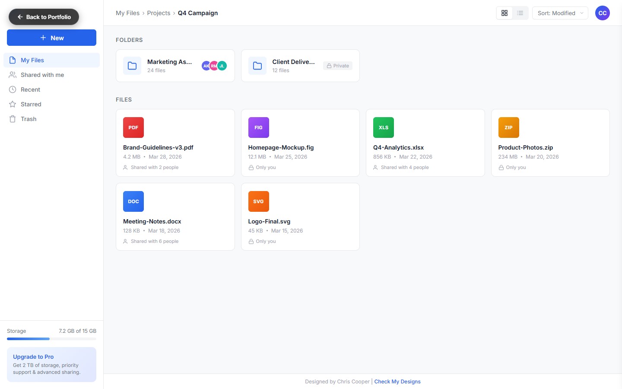Screen dimensions: 622x389
Task: Navigate to Projects breadcrumb
Action: click(159, 13)
